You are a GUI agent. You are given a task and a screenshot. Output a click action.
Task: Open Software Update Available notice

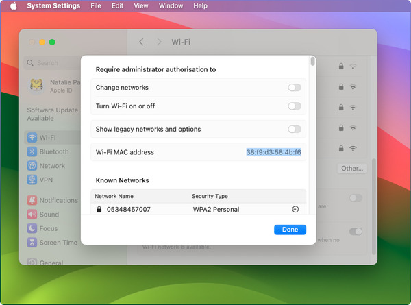[x=53, y=114]
